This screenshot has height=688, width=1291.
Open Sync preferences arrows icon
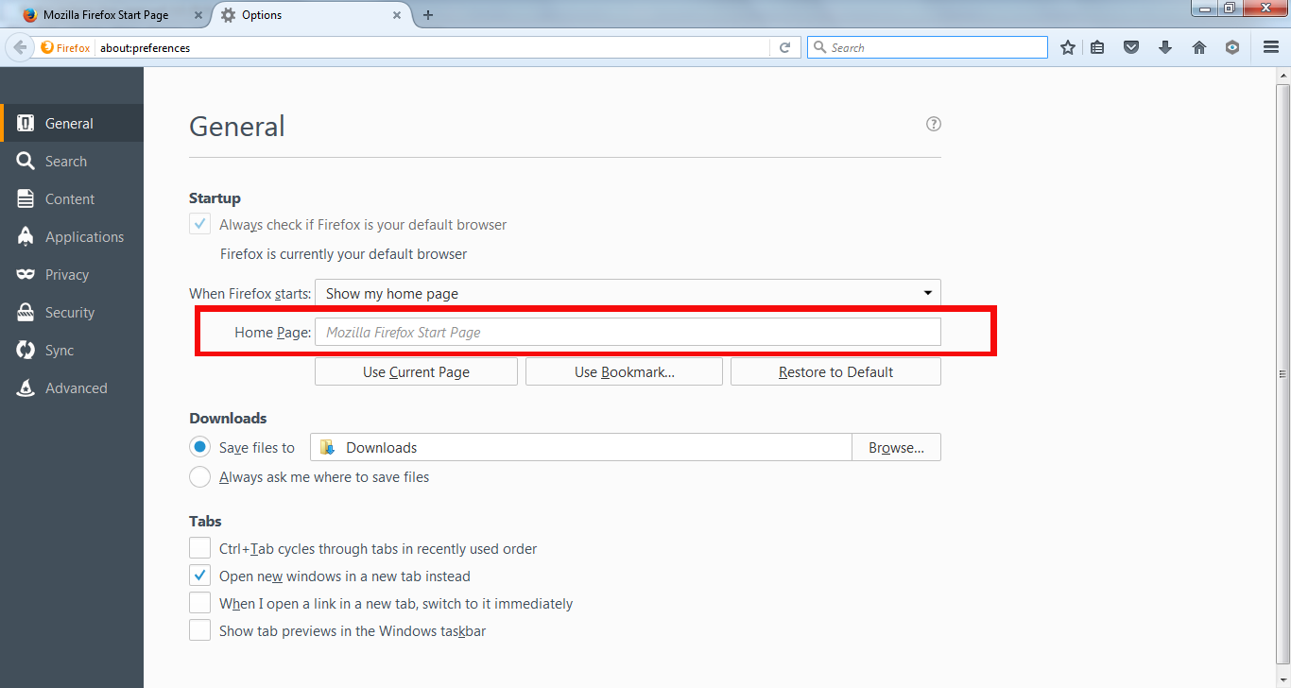[x=26, y=350]
